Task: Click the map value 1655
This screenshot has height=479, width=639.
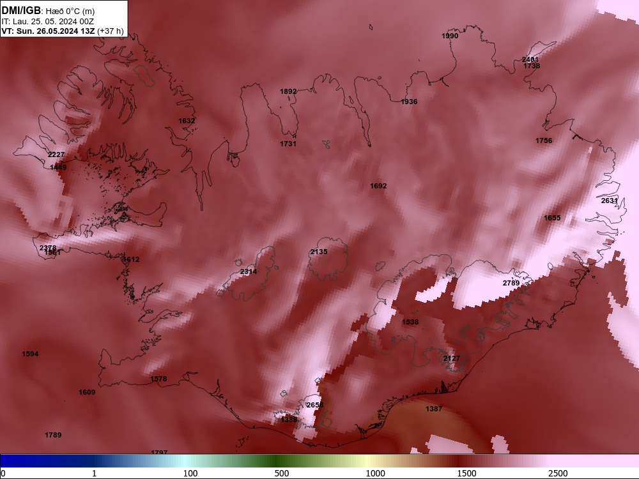Action: click(552, 218)
